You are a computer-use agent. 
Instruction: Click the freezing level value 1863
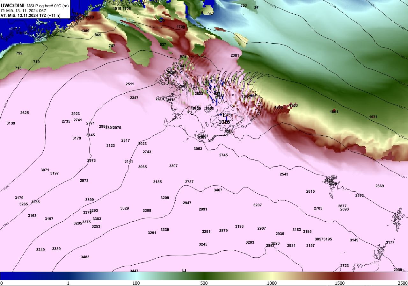[x=294, y=105]
